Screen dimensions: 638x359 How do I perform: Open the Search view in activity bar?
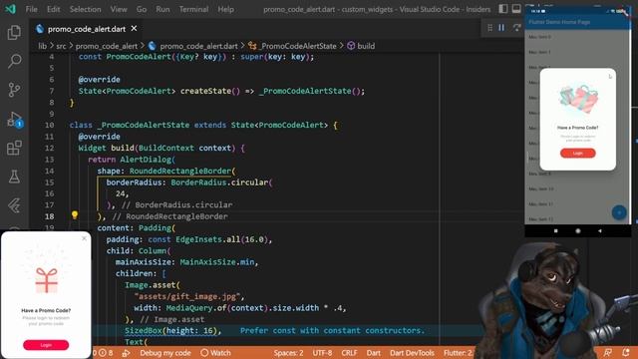(14, 61)
